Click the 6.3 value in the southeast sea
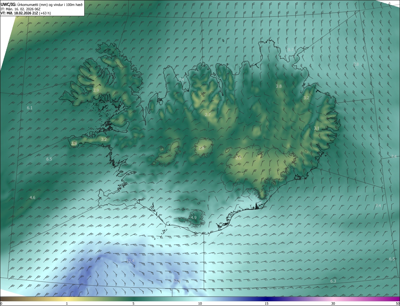Screen dimensions: 400x306 click(x=333, y=281)
